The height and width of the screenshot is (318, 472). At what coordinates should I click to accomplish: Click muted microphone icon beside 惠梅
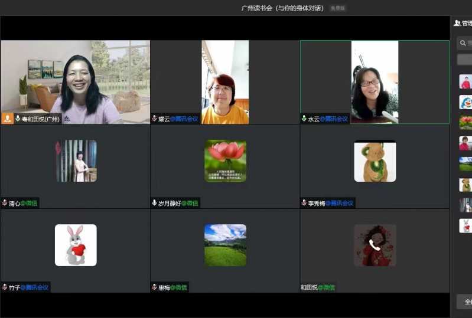[154, 287]
